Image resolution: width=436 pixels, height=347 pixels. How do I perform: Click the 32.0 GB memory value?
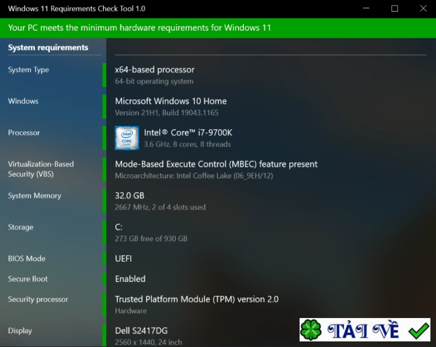tap(130, 196)
